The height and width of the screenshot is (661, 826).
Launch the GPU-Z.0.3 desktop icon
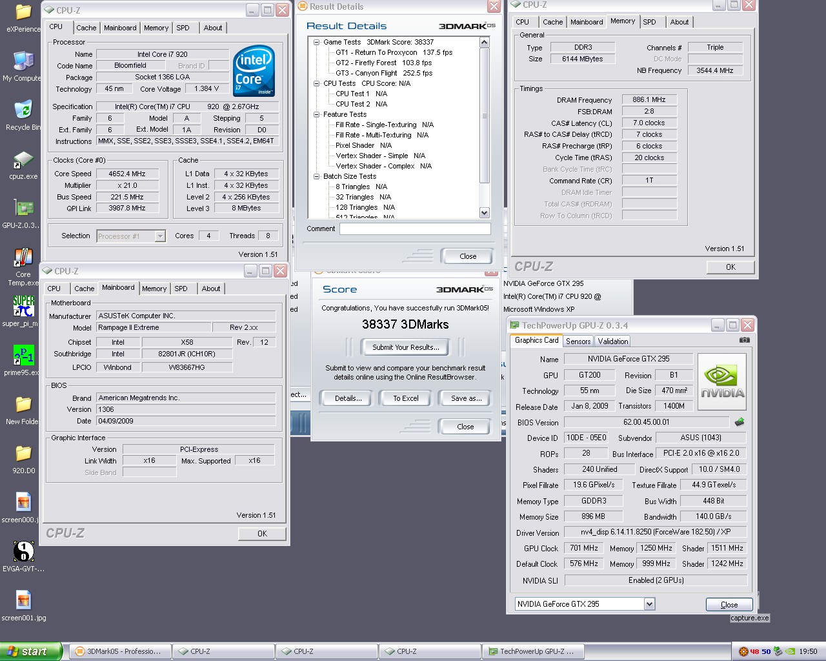pyautogui.click(x=23, y=208)
